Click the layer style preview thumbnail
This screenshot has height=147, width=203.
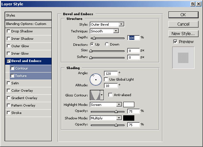coord(183,58)
